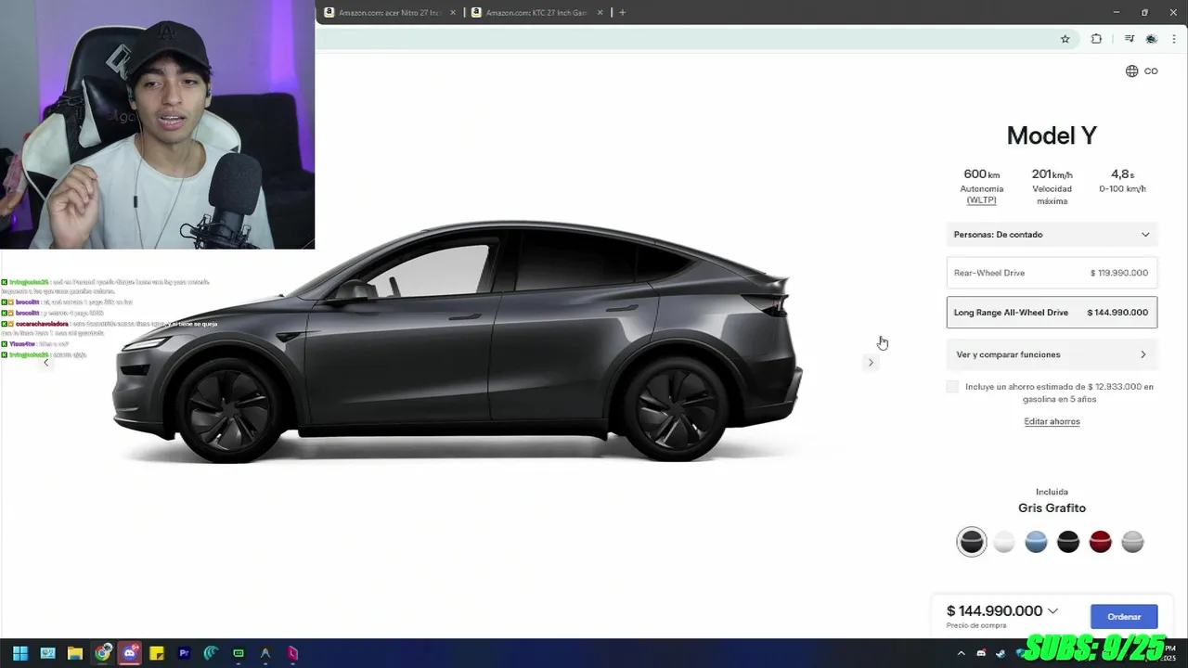Open the CO region language selector

[x=1142, y=71]
